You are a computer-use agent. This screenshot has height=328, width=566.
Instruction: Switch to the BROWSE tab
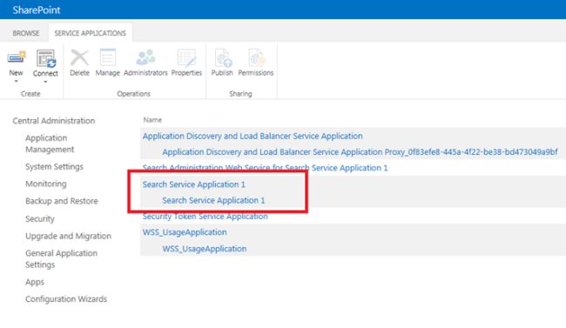tap(26, 33)
